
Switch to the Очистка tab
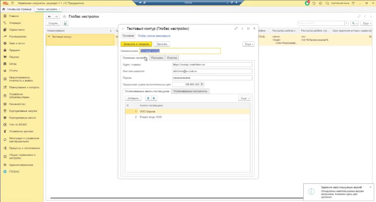tap(172, 58)
